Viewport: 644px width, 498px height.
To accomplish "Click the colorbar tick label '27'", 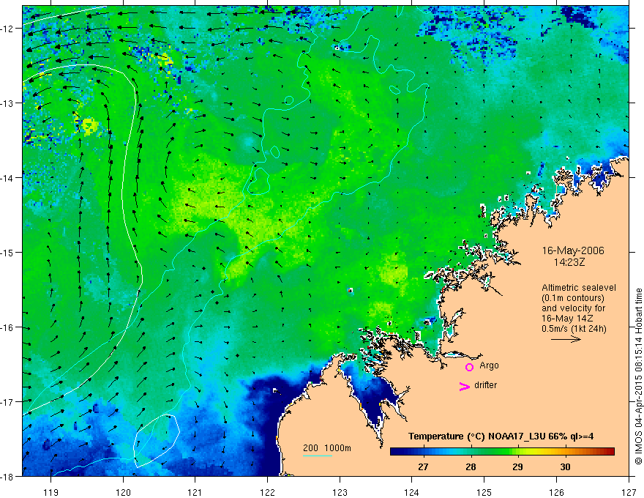I will (x=423, y=467).
